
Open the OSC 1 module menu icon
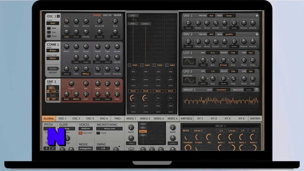coord(58,16)
